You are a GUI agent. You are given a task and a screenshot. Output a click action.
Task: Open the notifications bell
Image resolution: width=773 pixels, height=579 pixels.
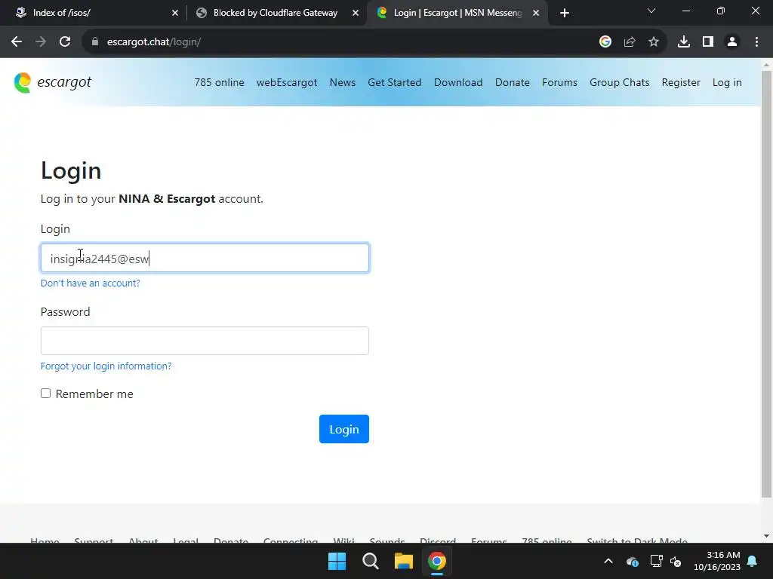click(753, 561)
